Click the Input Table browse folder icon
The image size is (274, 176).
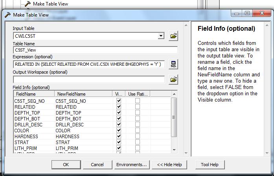click(x=173, y=36)
